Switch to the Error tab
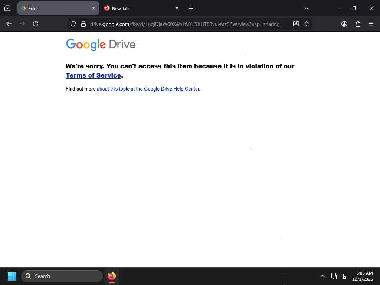Image resolution: width=380 pixels, height=285 pixels. 58,8
